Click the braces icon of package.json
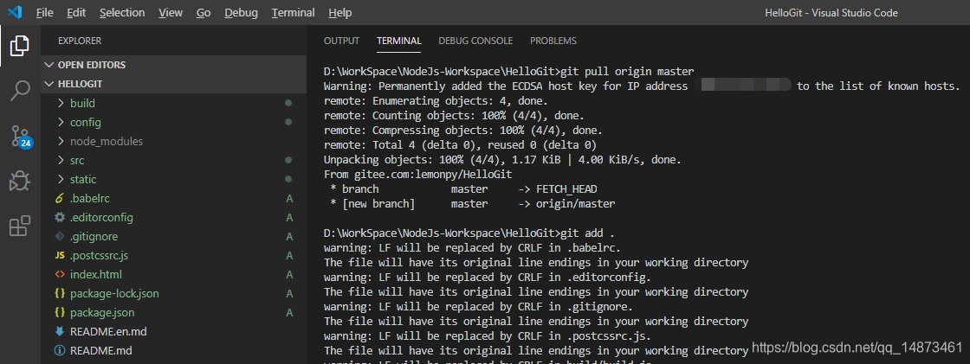 [x=60, y=313]
